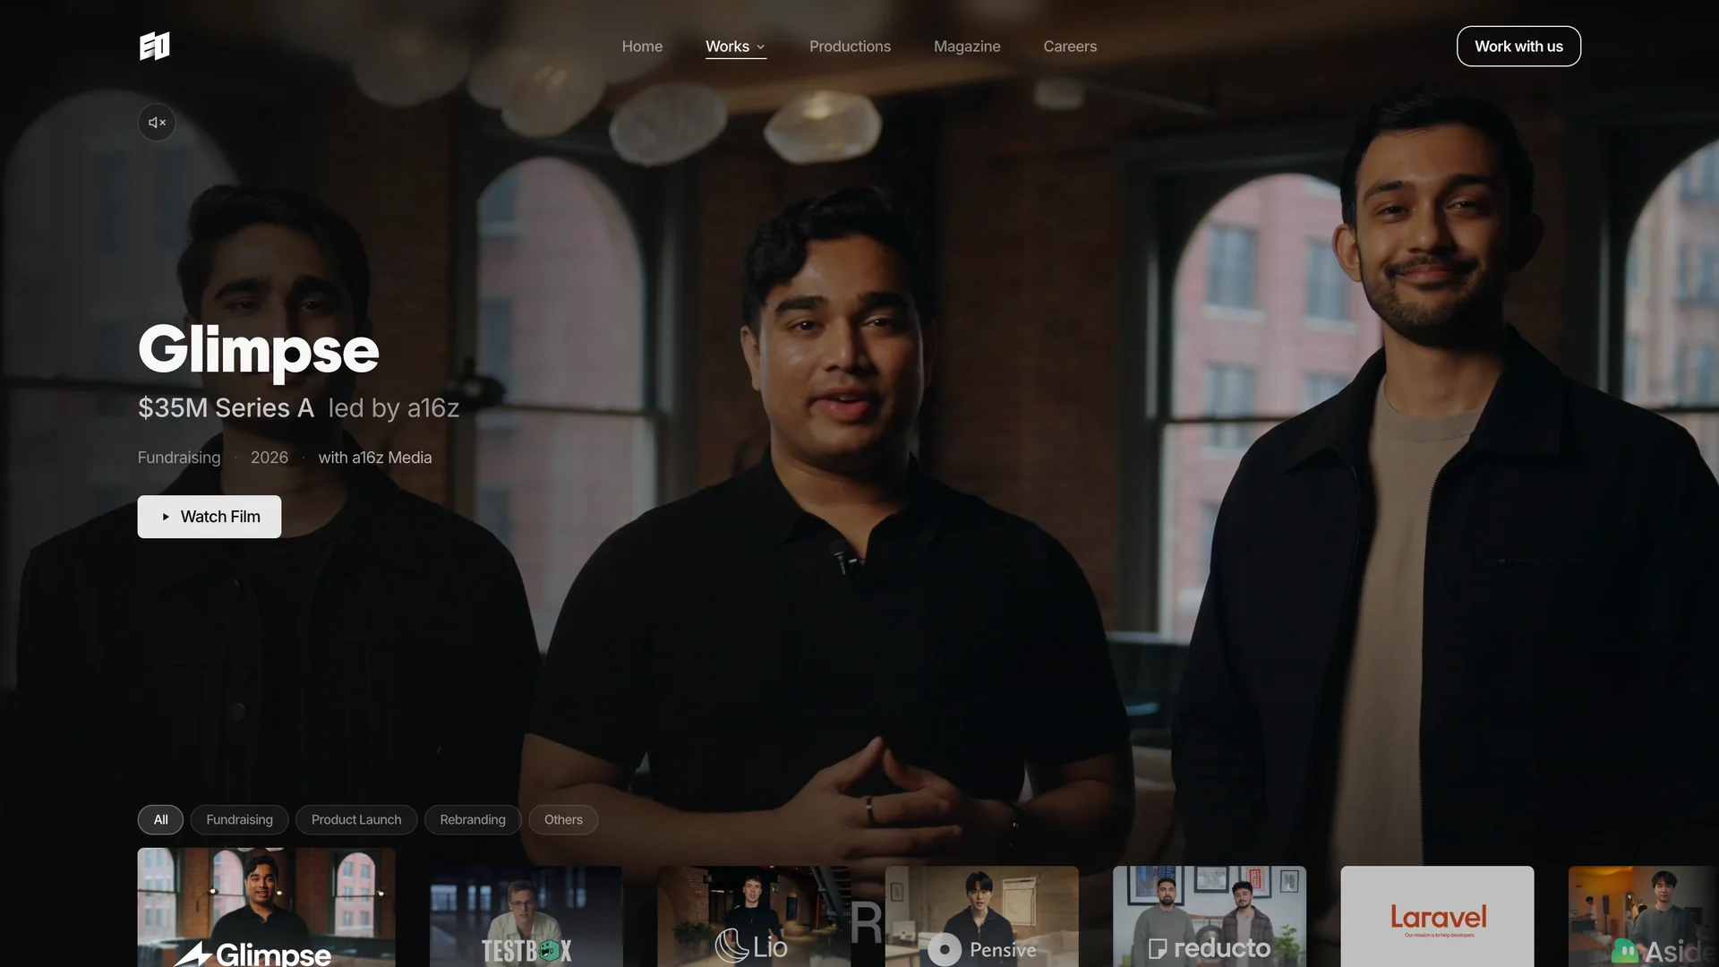The height and width of the screenshot is (967, 1719).
Task: Open the Productions page
Action: pyautogui.click(x=850, y=46)
